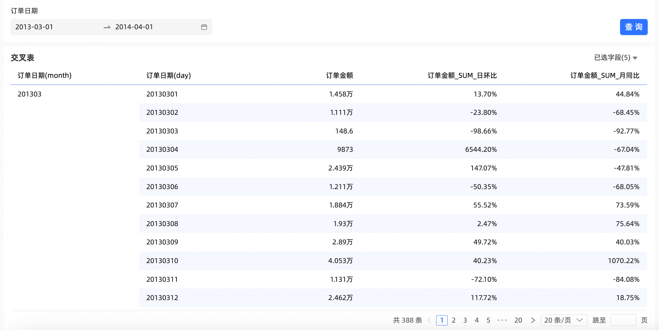
Task: Select page 5 in pagination
Action: (488, 320)
